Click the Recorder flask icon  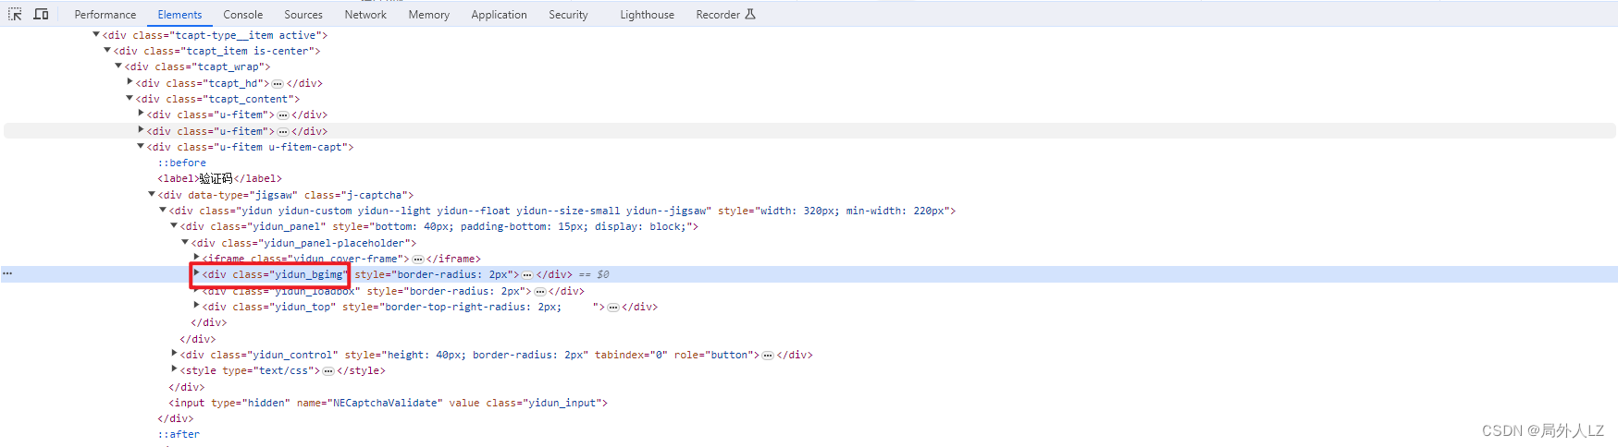[x=750, y=14]
